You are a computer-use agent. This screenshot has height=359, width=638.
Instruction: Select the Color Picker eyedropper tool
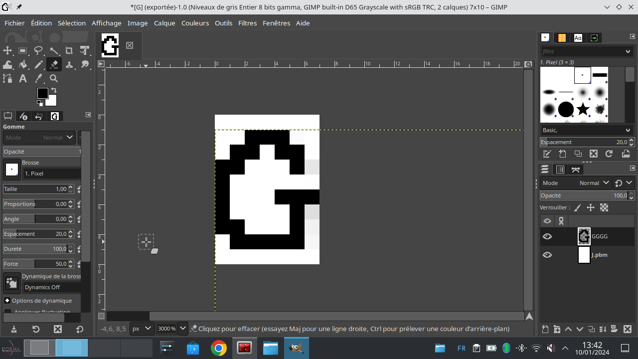coord(38,78)
